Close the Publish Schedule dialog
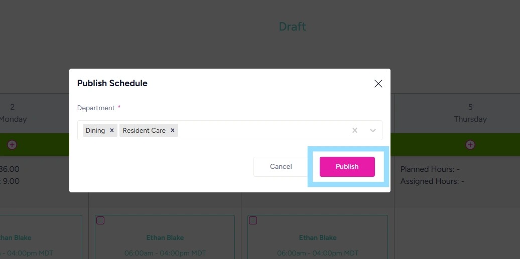 [378, 84]
